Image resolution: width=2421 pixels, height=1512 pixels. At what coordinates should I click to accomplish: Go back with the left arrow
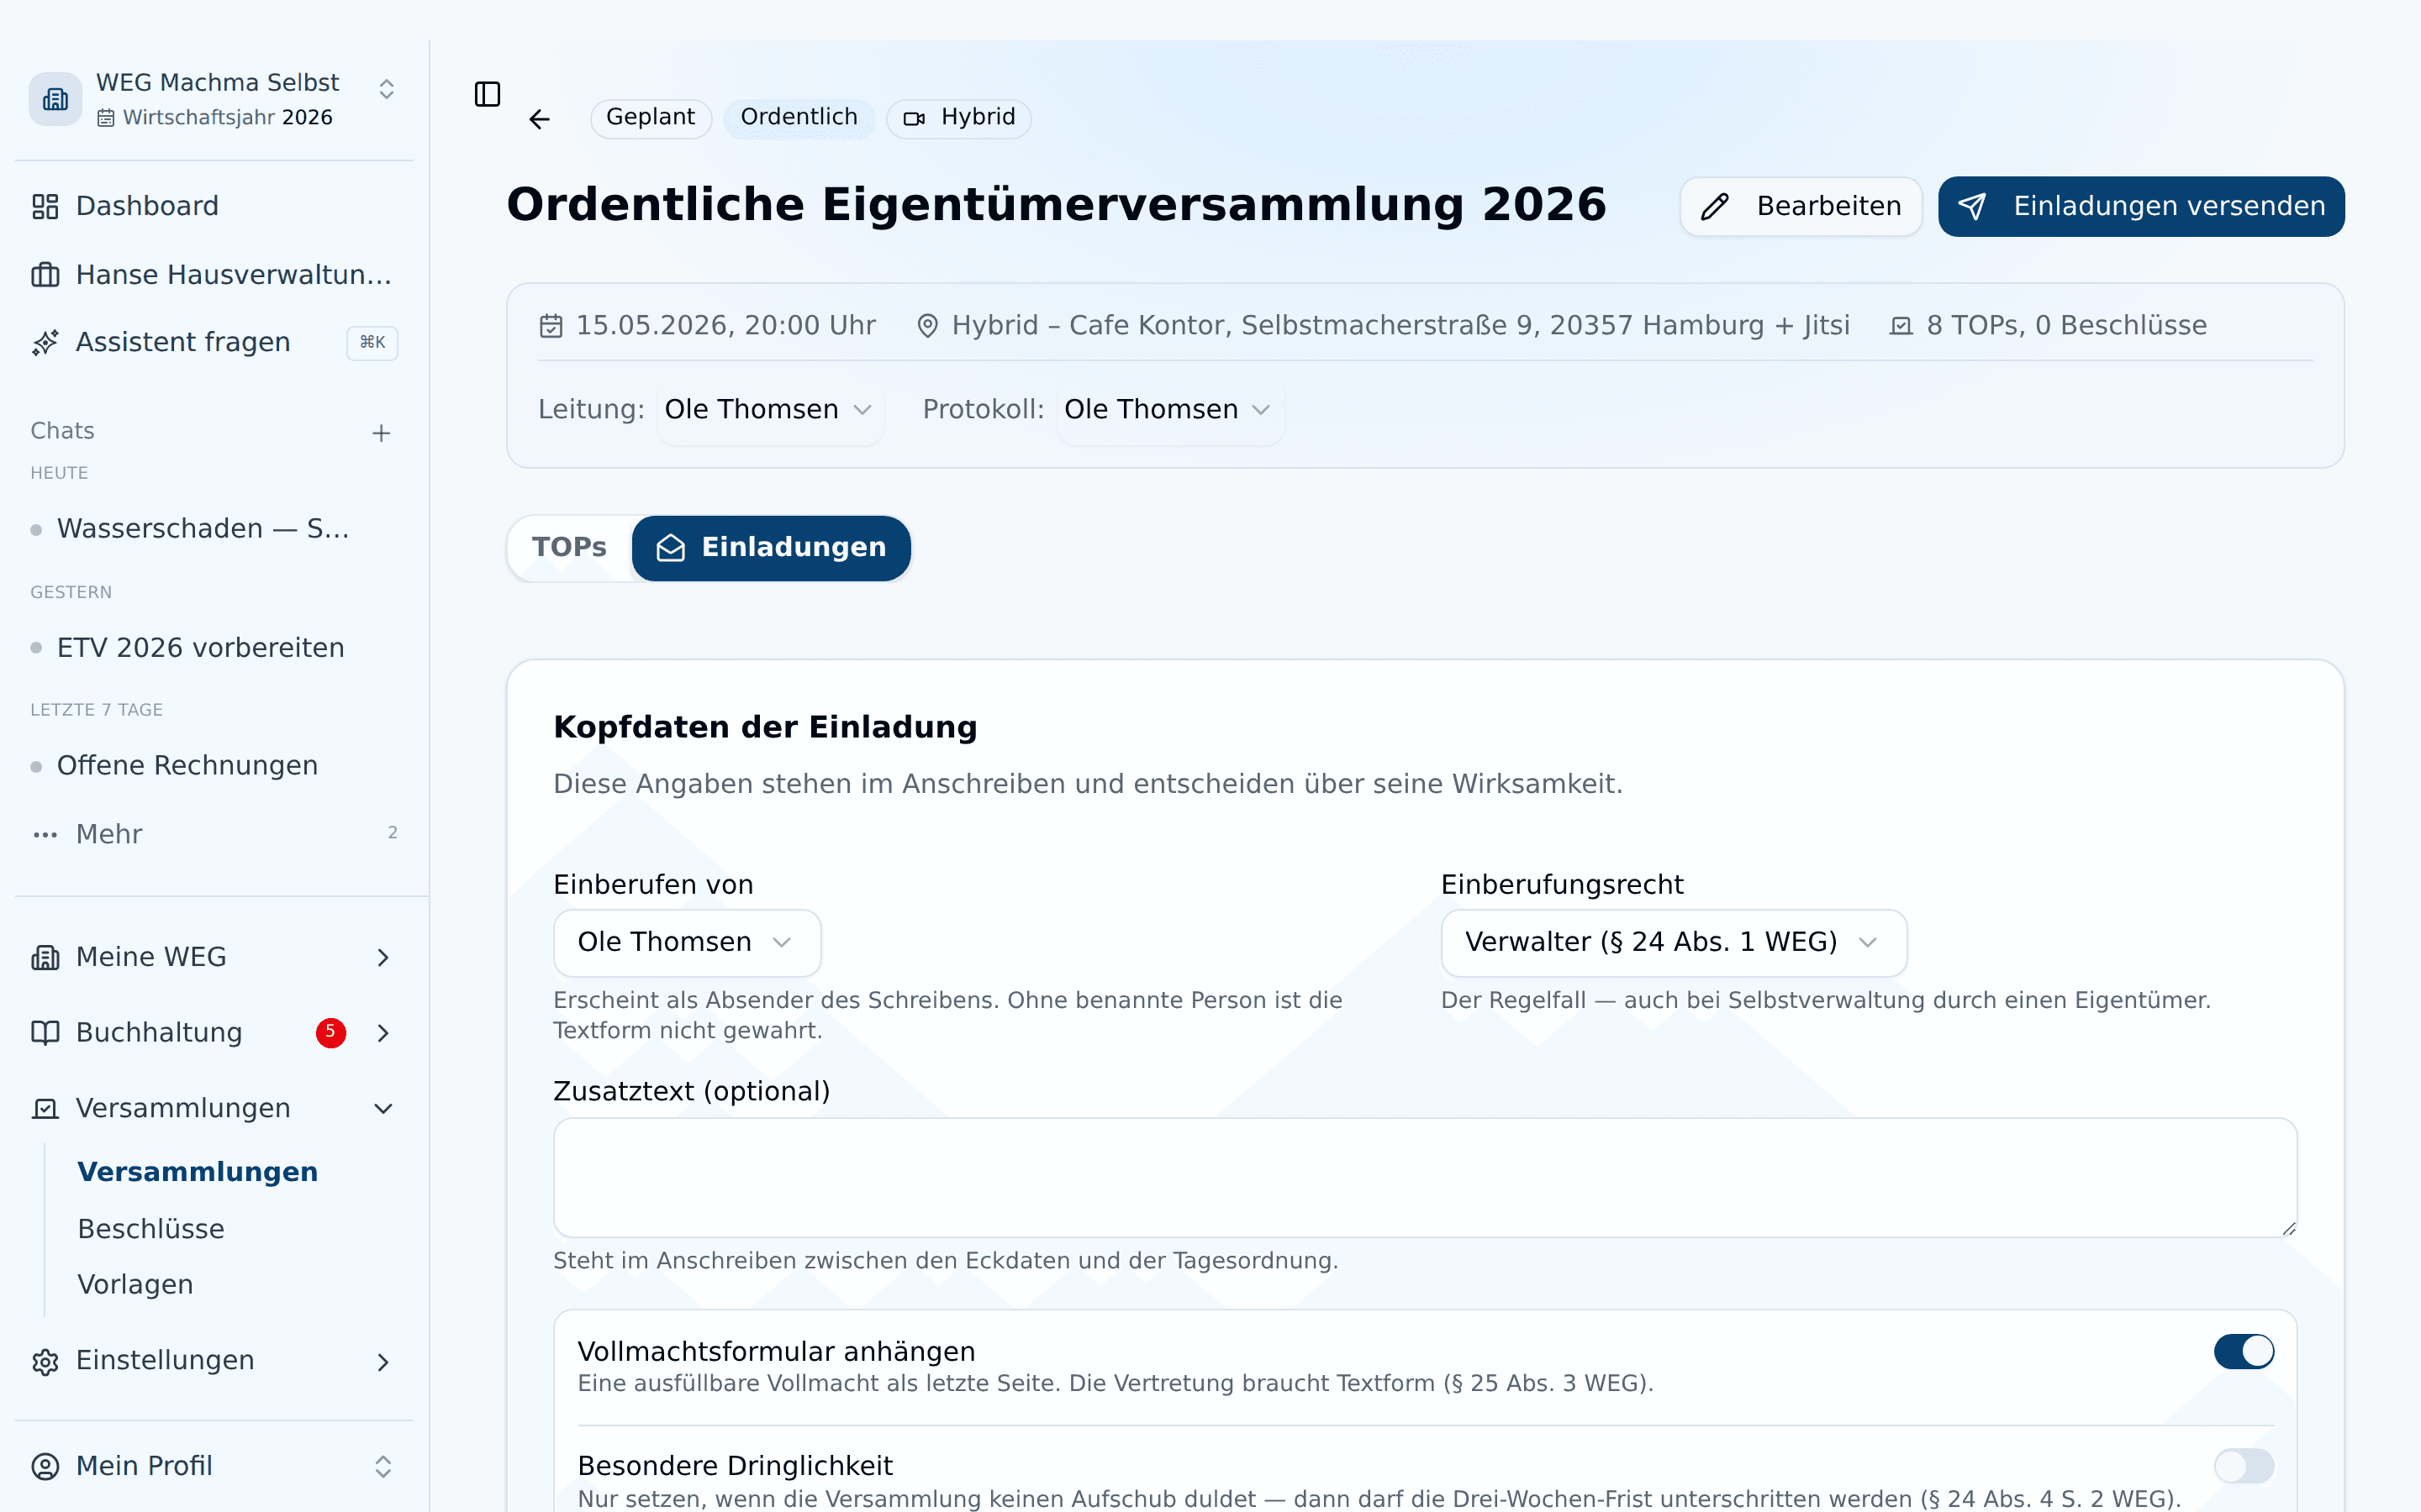(x=539, y=119)
